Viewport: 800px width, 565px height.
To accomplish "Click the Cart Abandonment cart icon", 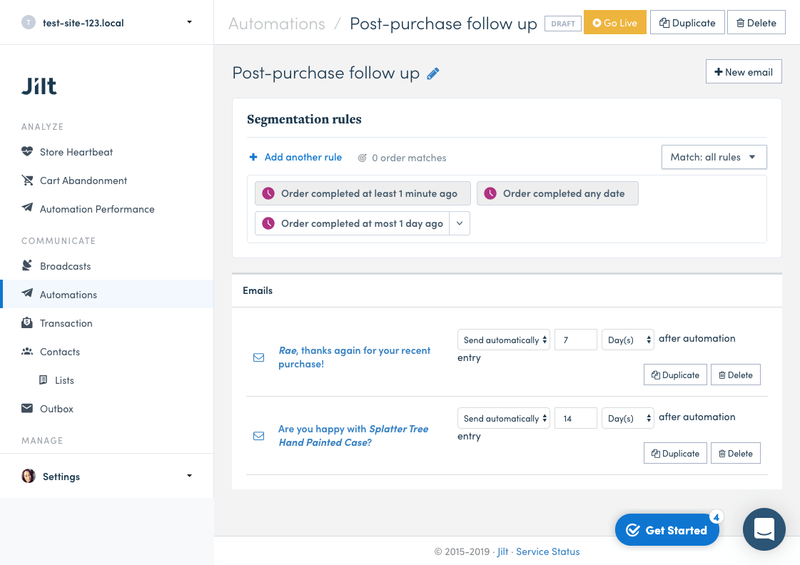I will [x=27, y=180].
